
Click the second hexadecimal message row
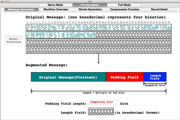(98, 35)
